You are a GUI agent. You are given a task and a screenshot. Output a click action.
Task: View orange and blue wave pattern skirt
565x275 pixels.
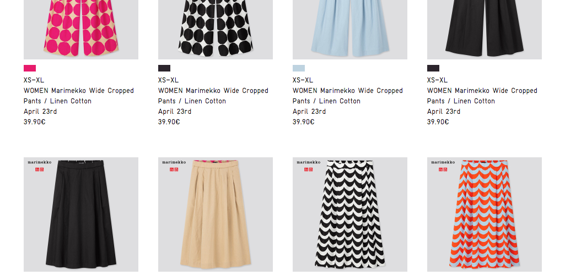[484, 215]
